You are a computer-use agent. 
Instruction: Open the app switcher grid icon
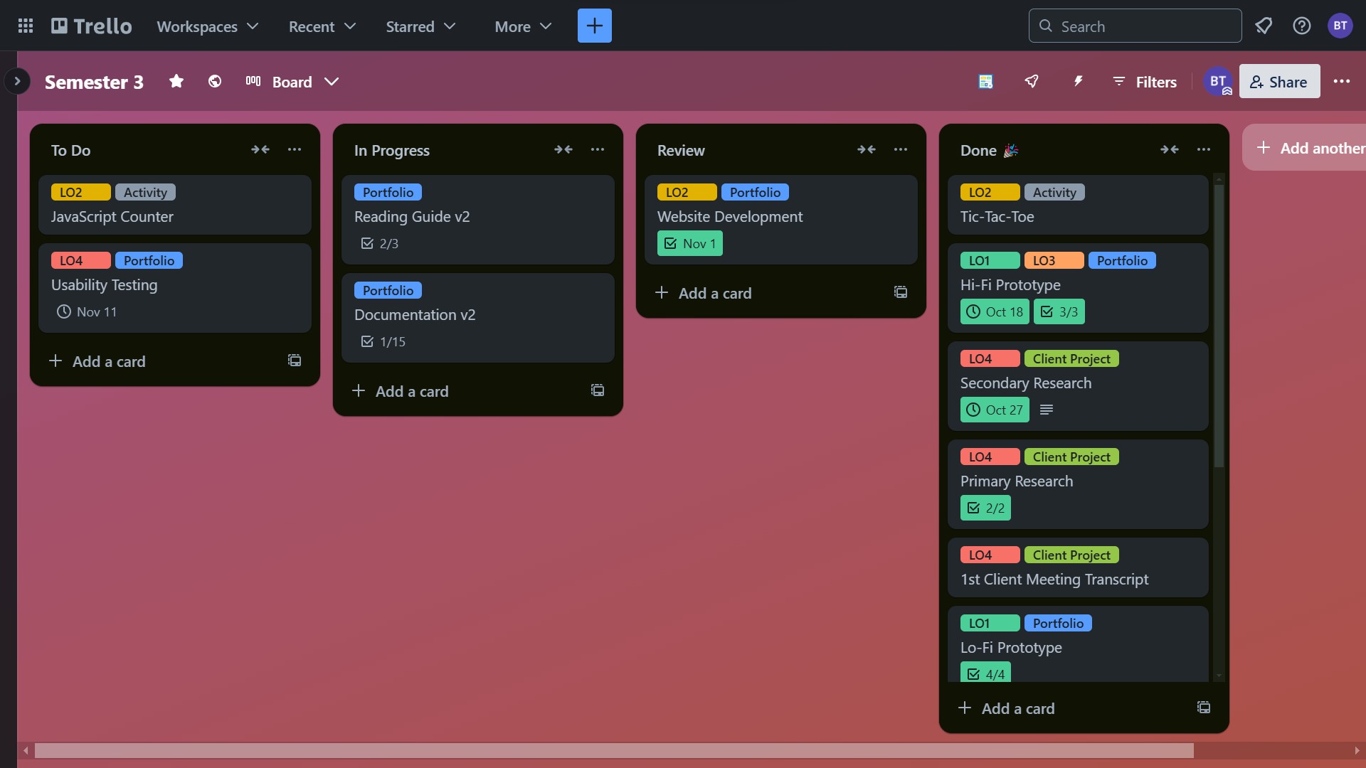click(26, 26)
